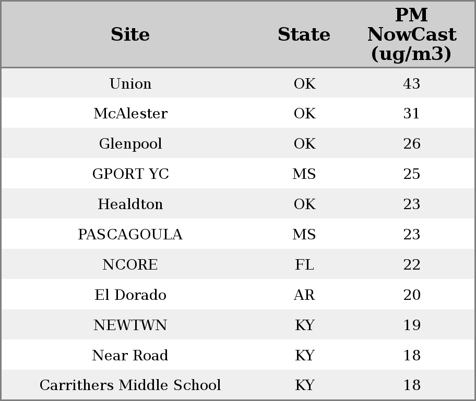Viewport: 476px width, 401px height.
Task: Select the PM value 19 for NEWTWN
Action: point(412,325)
